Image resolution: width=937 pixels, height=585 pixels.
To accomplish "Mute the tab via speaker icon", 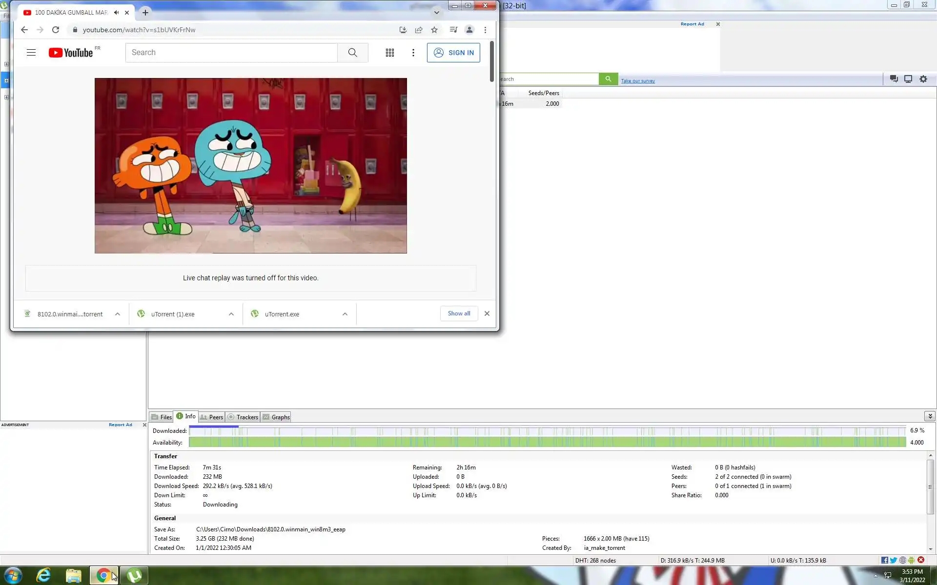I will pos(116,13).
